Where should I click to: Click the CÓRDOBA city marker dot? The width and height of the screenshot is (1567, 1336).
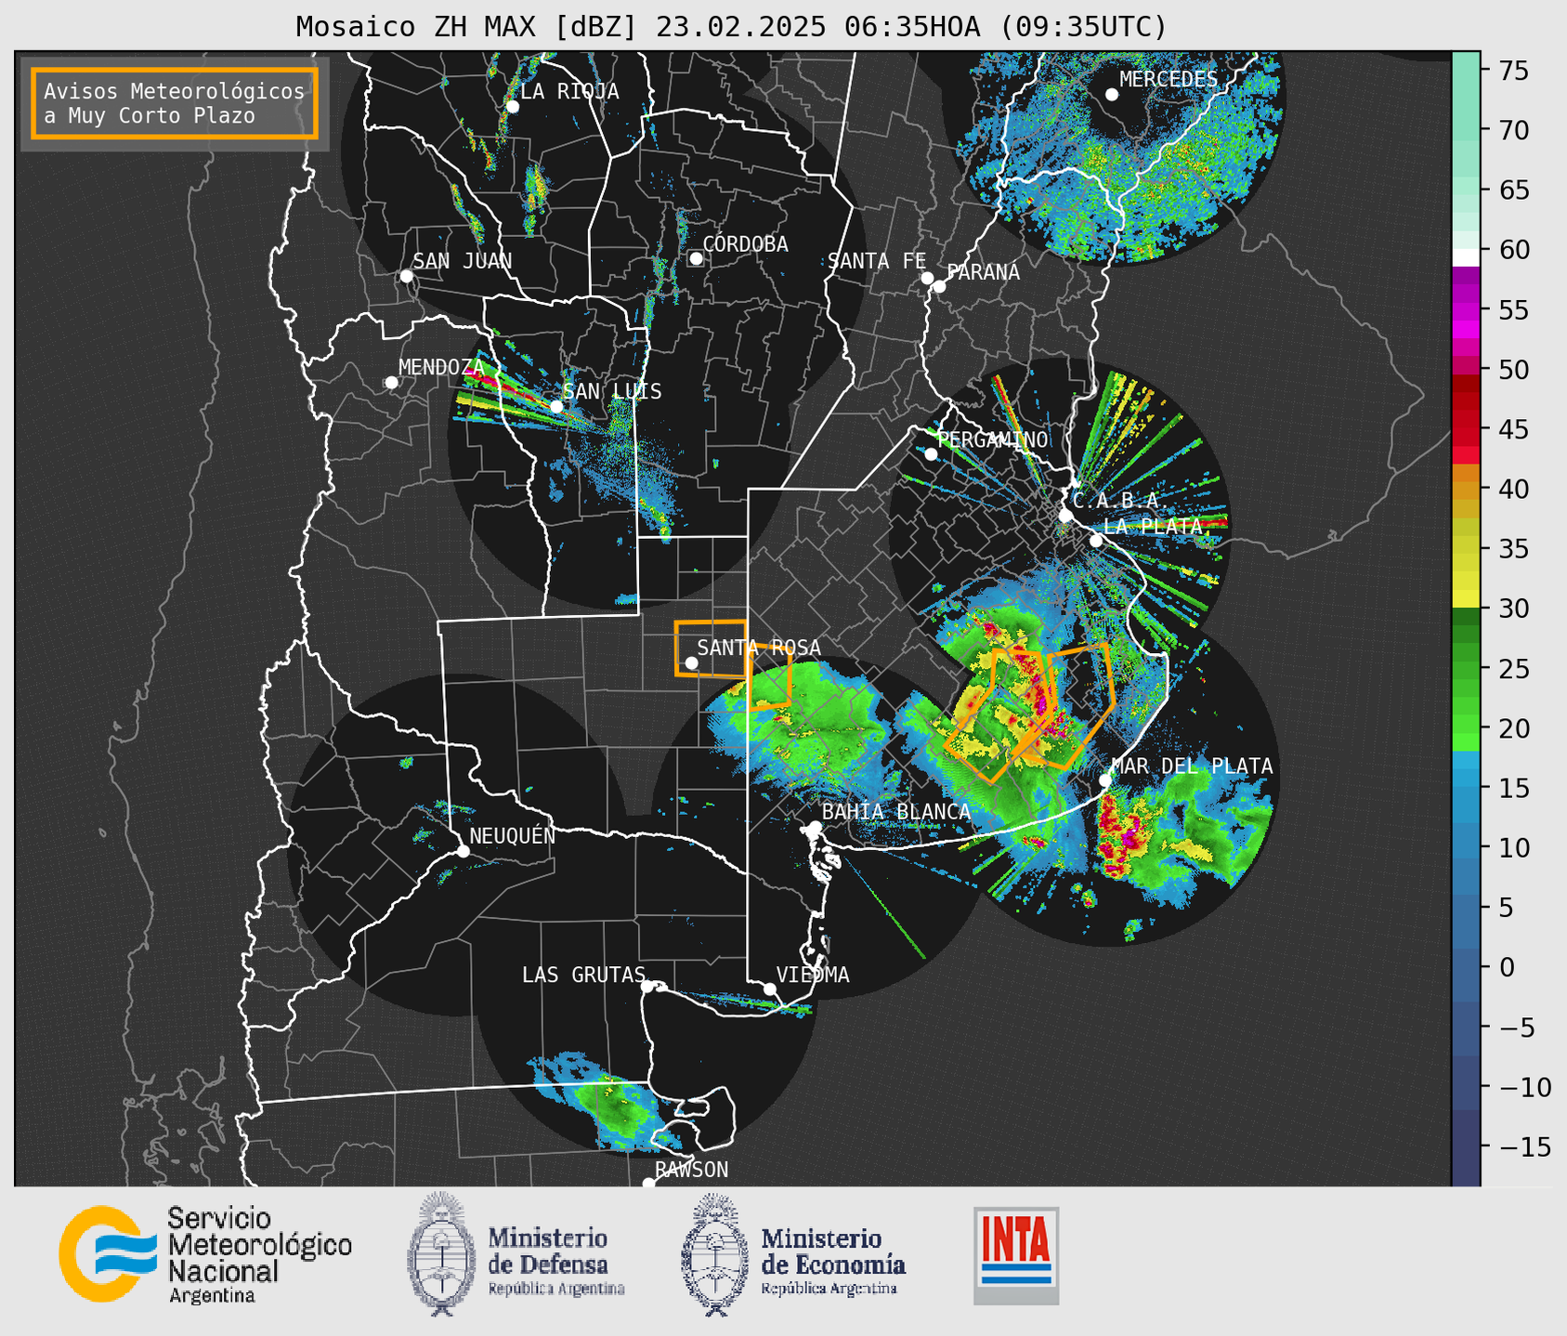coord(696,258)
